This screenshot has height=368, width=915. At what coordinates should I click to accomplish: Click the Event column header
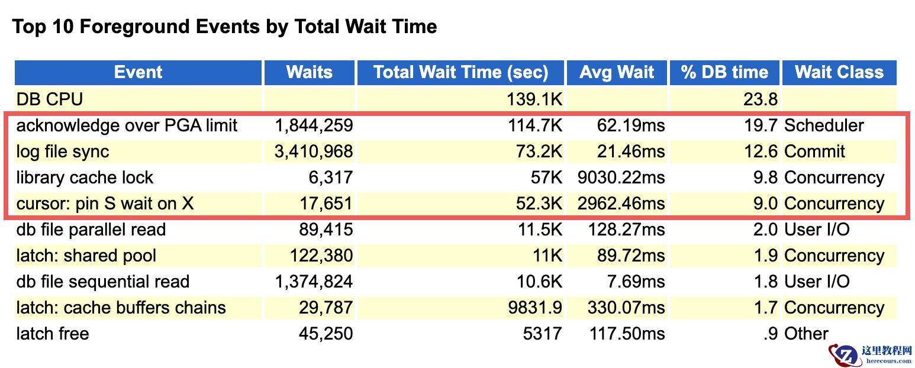click(x=138, y=72)
